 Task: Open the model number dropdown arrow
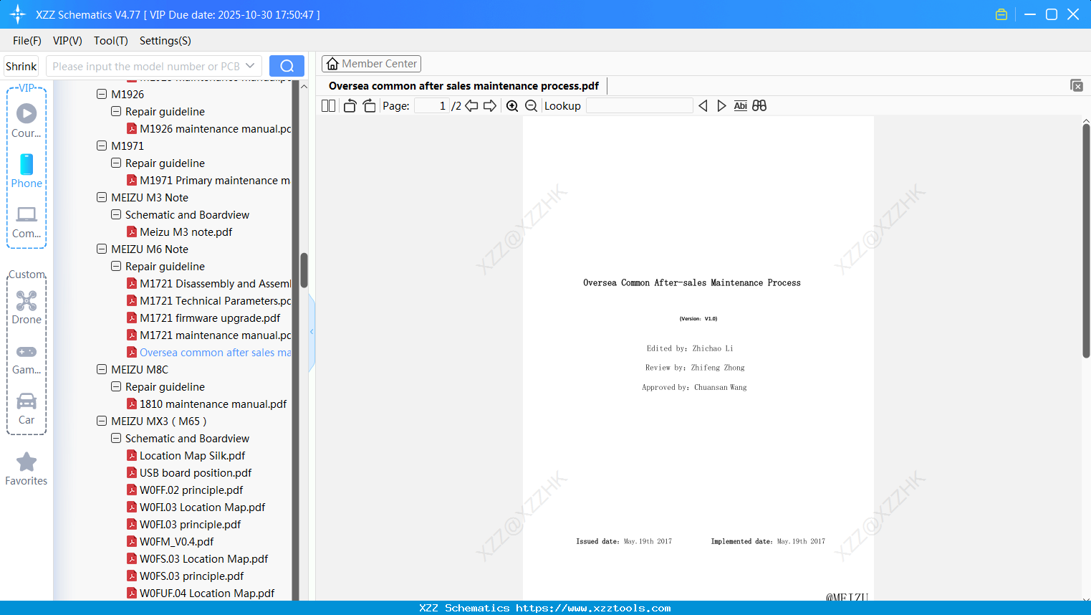tap(250, 66)
